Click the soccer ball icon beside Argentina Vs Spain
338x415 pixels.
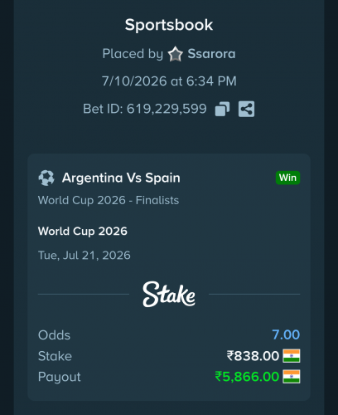46,178
